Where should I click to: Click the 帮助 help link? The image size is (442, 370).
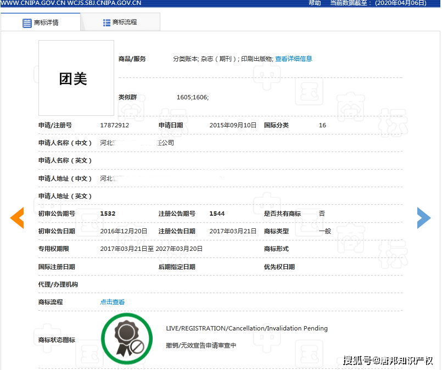tap(315, 3)
